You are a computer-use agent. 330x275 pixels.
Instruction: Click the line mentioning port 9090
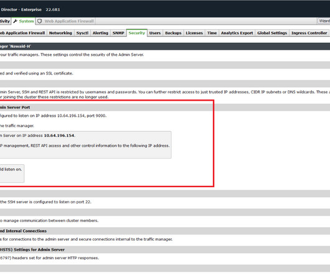pos(53,116)
